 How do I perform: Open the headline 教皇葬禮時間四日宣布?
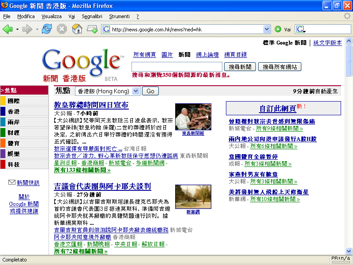(91, 105)
